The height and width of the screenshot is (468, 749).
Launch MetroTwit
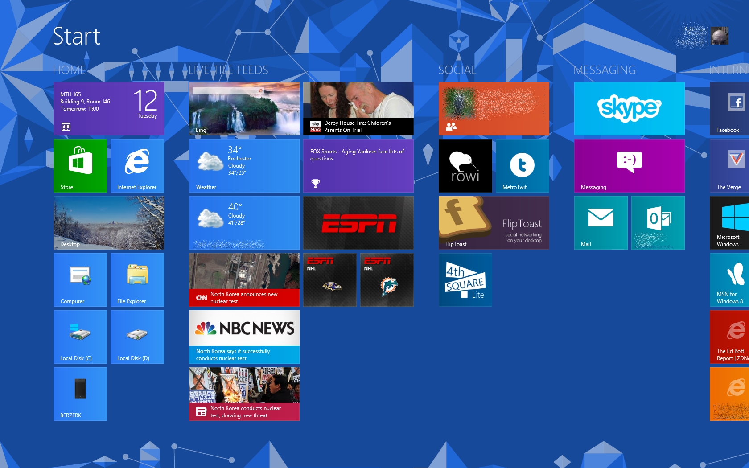click(523, 166)
